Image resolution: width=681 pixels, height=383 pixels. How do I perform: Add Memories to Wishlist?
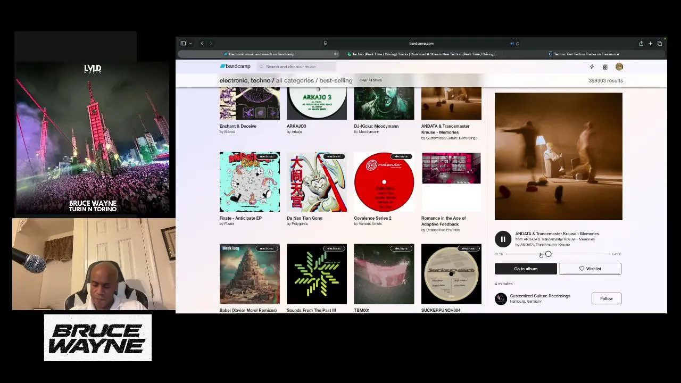click(590, 269)
